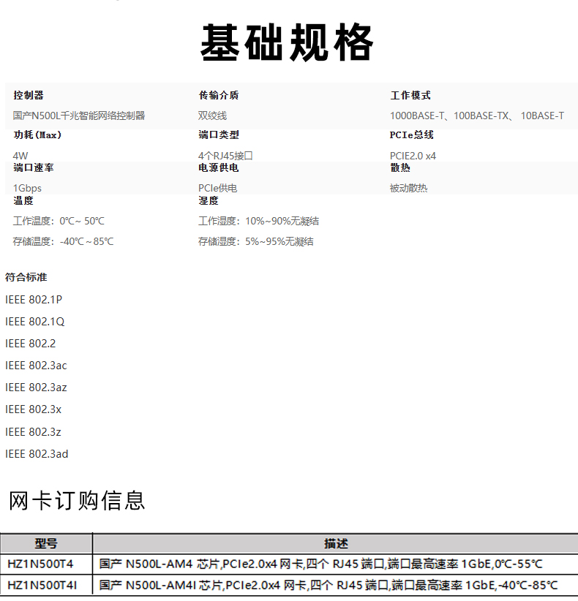Click the 1Gbps port speed value
The height and width of the screenshot is (601, 578).
(28, 188)
